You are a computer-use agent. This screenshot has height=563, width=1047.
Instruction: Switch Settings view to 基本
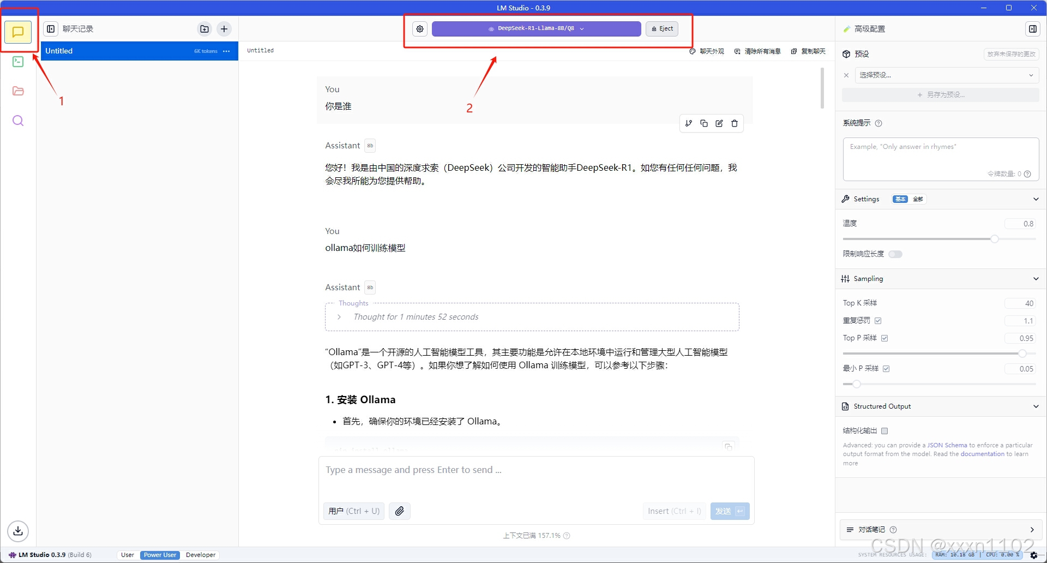coord(900,199)
